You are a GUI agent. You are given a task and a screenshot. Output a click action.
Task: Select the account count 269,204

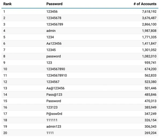pyautogui.click(x=150, y=133)
